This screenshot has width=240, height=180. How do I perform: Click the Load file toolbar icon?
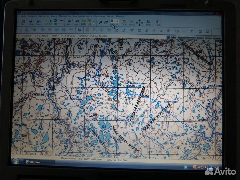31,22
